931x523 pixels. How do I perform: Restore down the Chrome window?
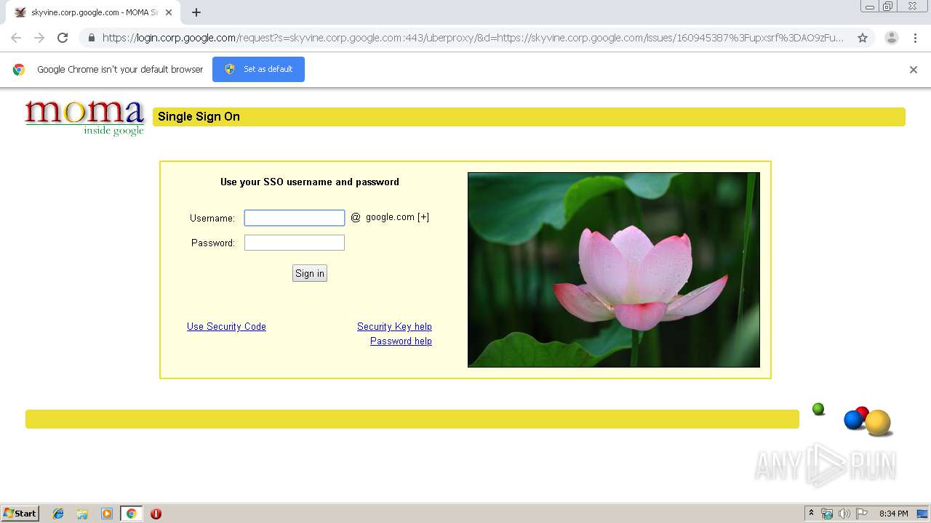point(888,6)
